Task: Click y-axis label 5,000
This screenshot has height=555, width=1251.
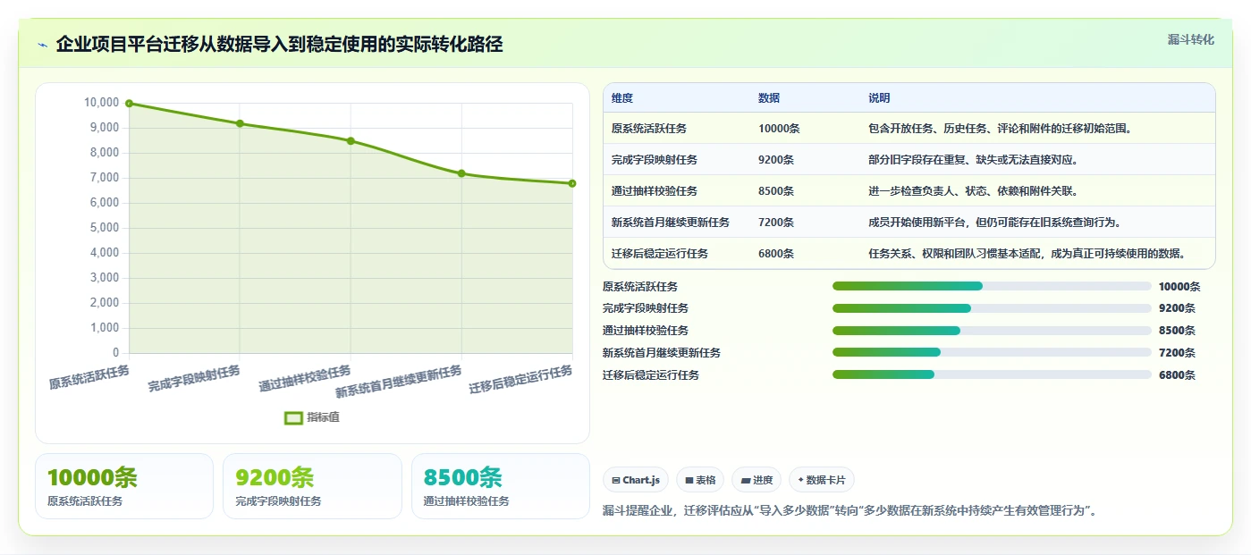Action: (x=106, y=228)
